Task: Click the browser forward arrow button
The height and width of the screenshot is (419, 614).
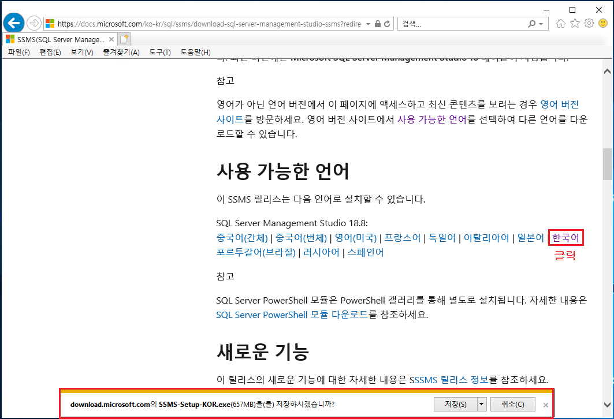Action: point(34,24)
